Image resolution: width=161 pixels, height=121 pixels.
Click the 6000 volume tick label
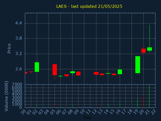click(x=17, y=87)
